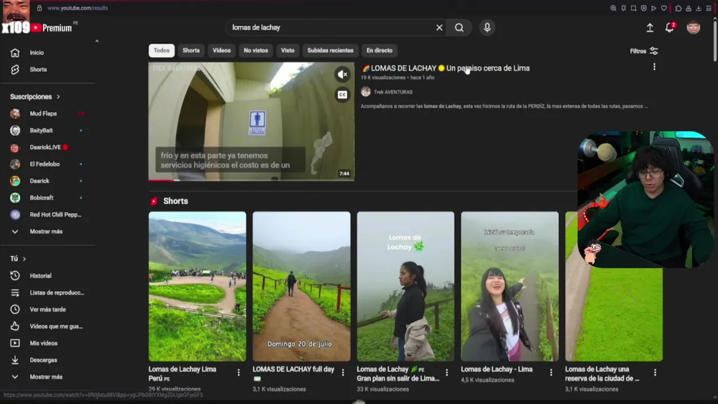Open the account avatar menu

[x=693, y=27]
